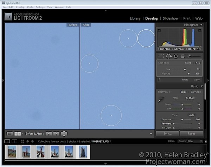
Task: Click the spot Size slider
Action: pyautogui.click(x=181, y=70)
